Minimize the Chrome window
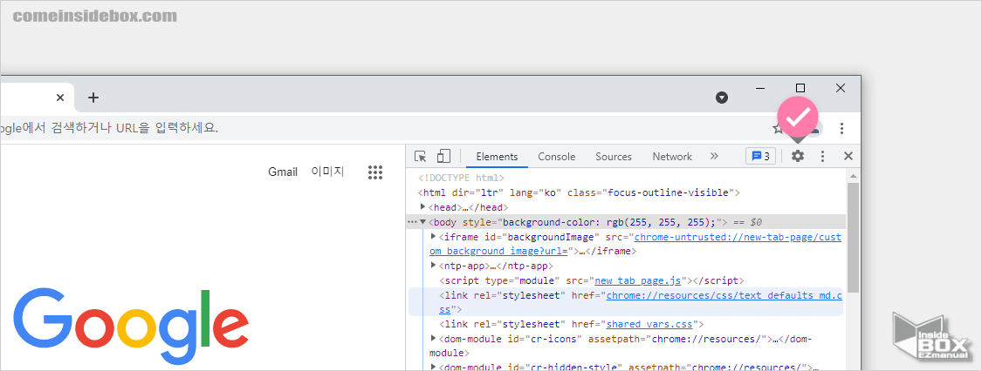 point(761,89)
